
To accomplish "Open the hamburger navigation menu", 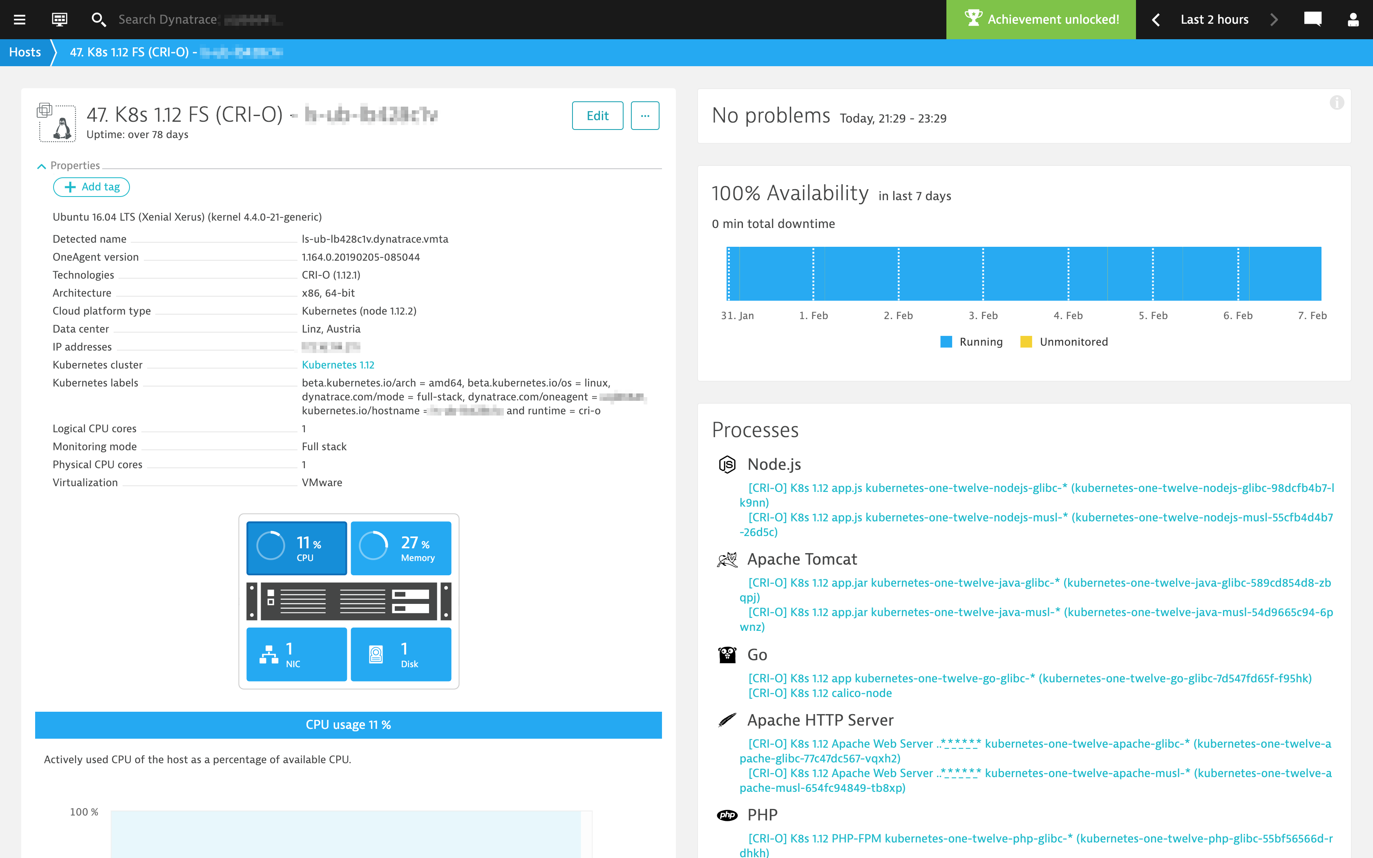I will 19,19.
